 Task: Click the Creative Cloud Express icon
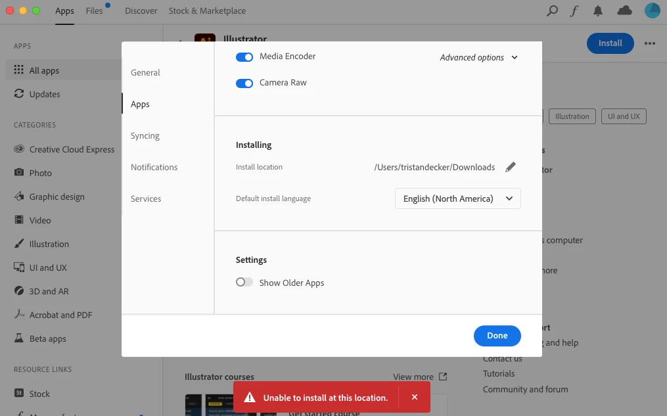click(18, 149)
